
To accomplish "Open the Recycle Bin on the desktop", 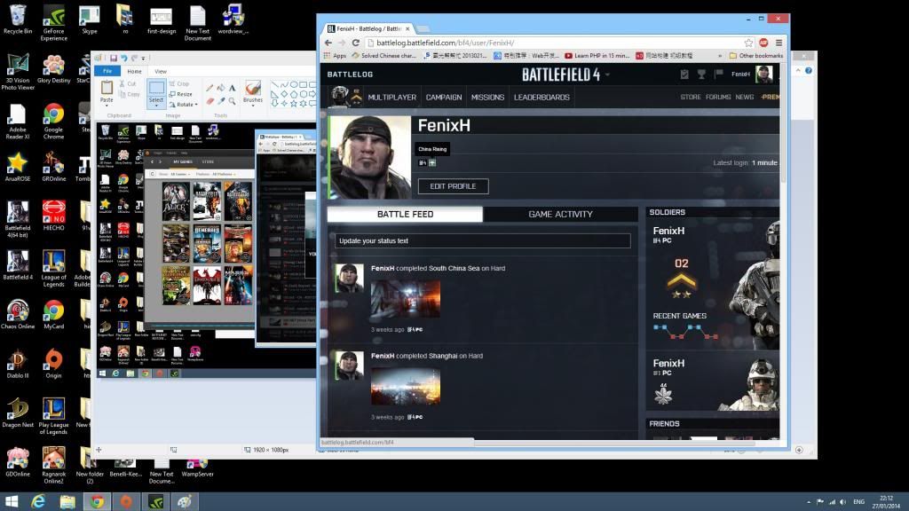I will (x=18, y=20).
